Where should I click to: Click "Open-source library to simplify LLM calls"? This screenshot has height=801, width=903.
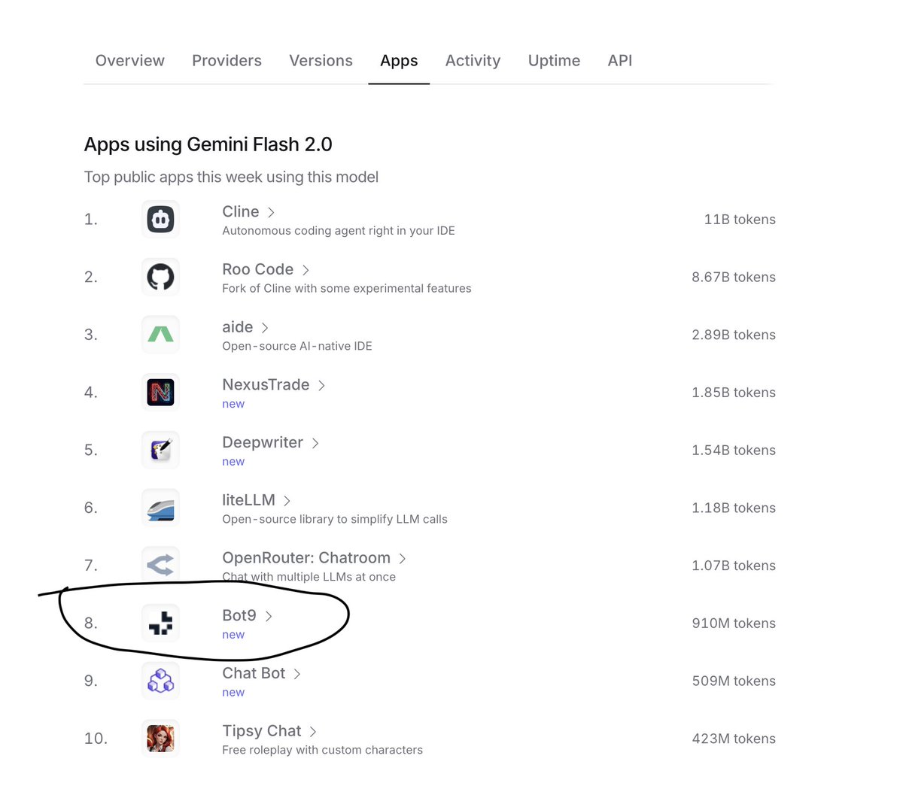[335, 519]
